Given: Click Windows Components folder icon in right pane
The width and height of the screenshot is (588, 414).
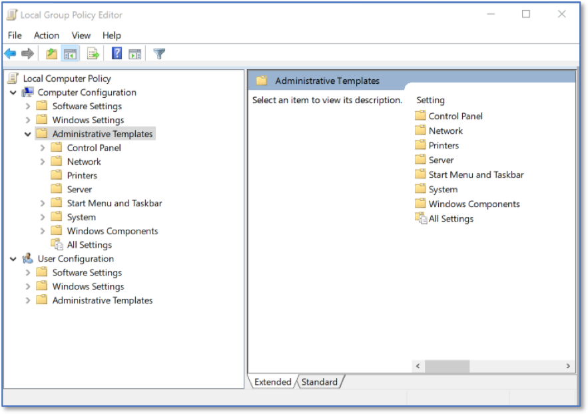Looking at the screenshot, I should (420, 203).
